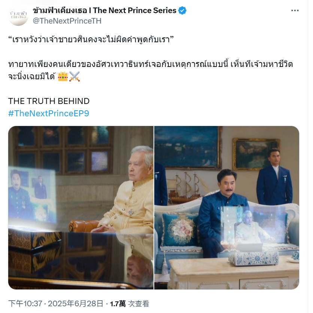
Task: Click the standing guard in blue suit
Action: (274, 177)
